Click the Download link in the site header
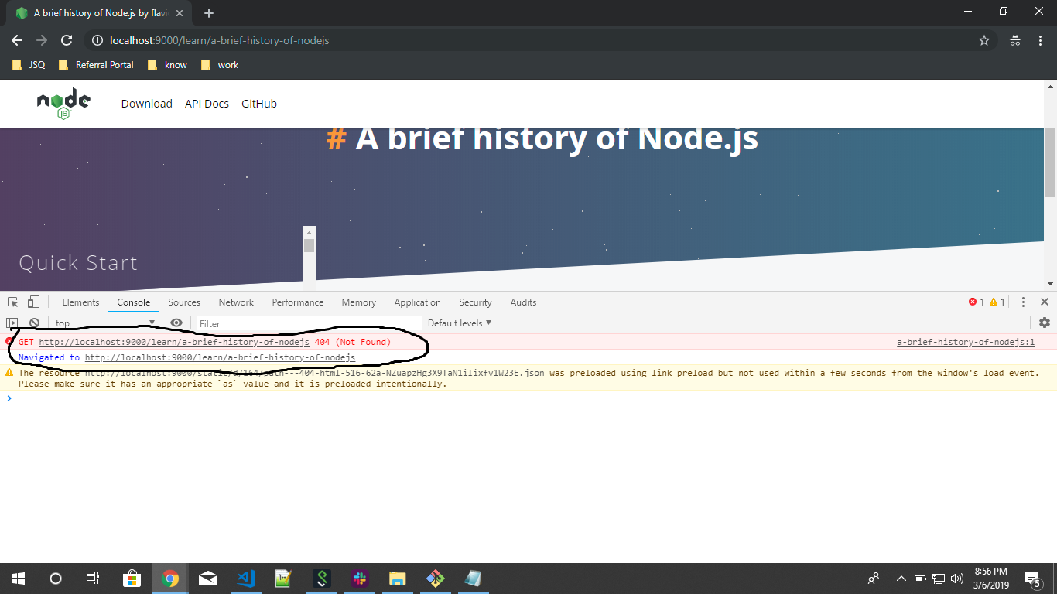 147,104
